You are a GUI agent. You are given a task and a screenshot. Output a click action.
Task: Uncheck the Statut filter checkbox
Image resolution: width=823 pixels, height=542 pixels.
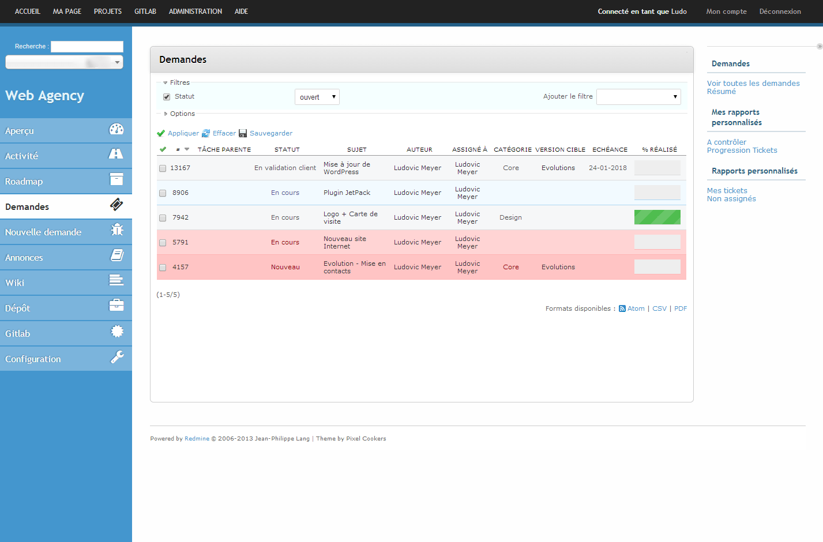pyautogui.click(x=167, y=97)
